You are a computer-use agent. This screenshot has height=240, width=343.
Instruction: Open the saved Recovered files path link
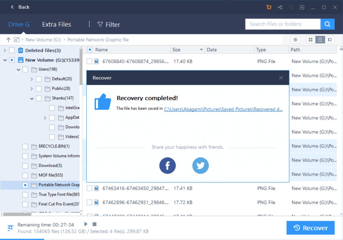(223, 109)
